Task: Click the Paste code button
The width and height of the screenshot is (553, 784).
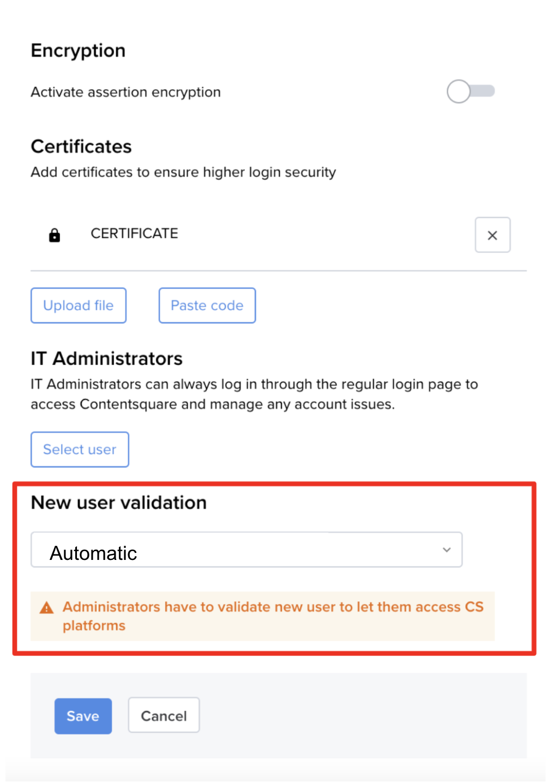Action: tap(207, 305)
